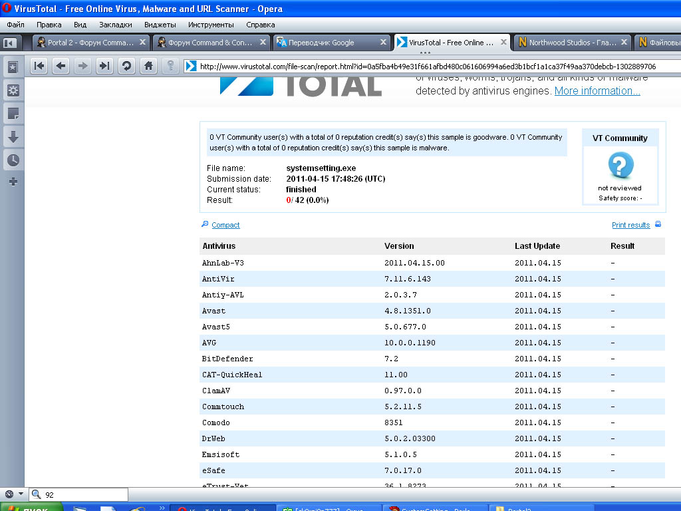Image resolution: width=681 pixels, height=511 pixels.
Task: Click the Print results link
Action: [x=630, y=225]
